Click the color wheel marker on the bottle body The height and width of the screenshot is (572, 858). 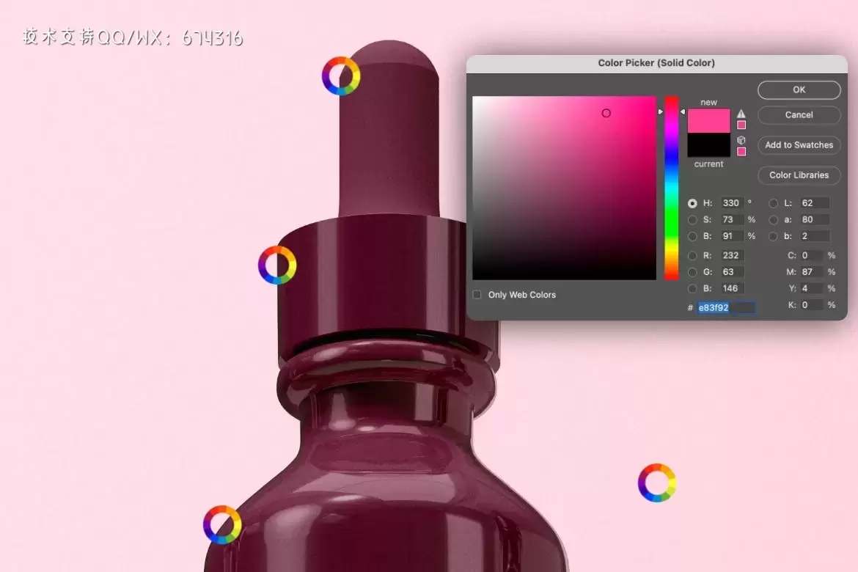coord(222,525)
